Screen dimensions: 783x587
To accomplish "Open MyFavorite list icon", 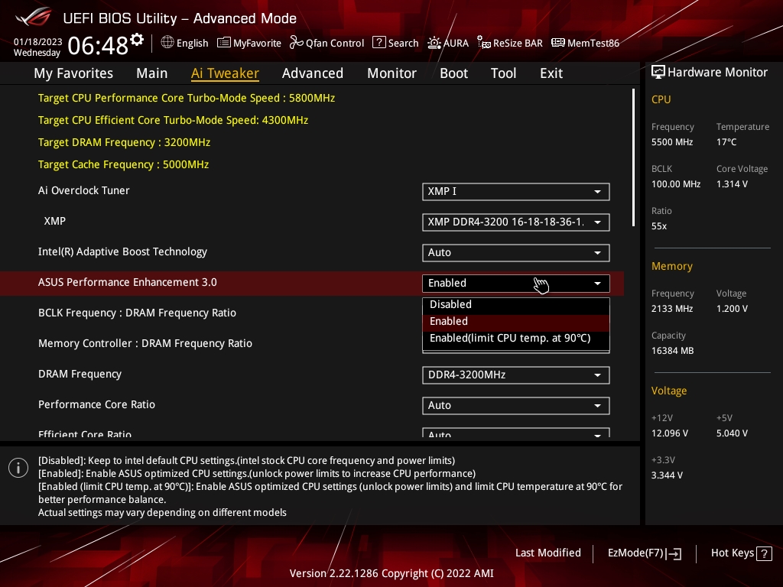I will click(x=224, y=43).
